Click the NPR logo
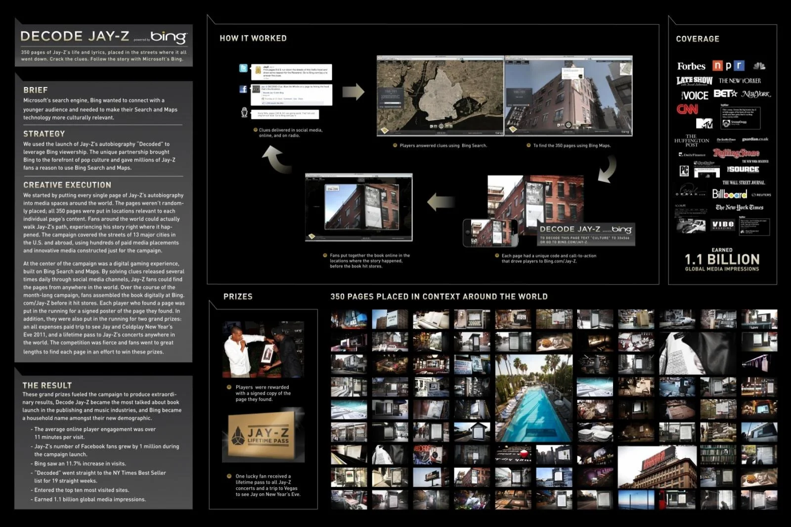Viewport: 791px width, 527px height. click(x=728, y=66)
